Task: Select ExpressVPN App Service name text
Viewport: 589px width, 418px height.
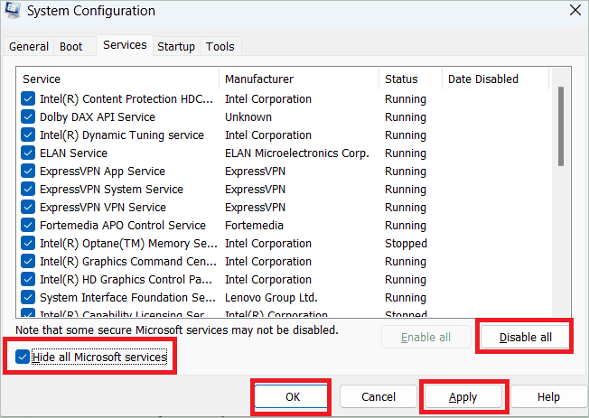Action: [x=103, y=172]
